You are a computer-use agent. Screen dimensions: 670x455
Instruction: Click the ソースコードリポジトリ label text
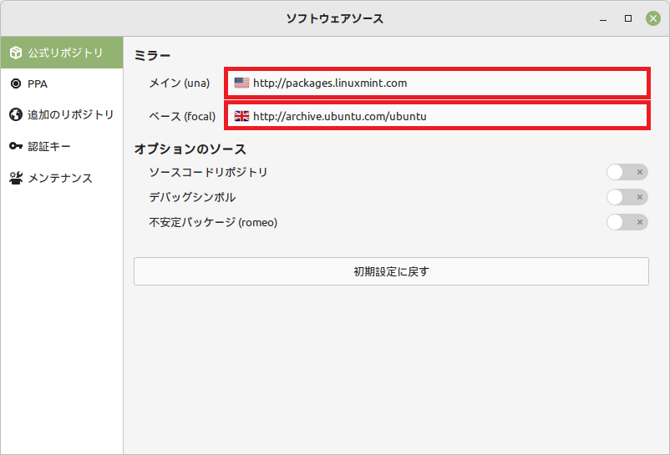tap(208, 172)
